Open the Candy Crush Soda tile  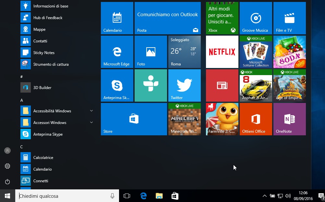[x=290, y=52]
